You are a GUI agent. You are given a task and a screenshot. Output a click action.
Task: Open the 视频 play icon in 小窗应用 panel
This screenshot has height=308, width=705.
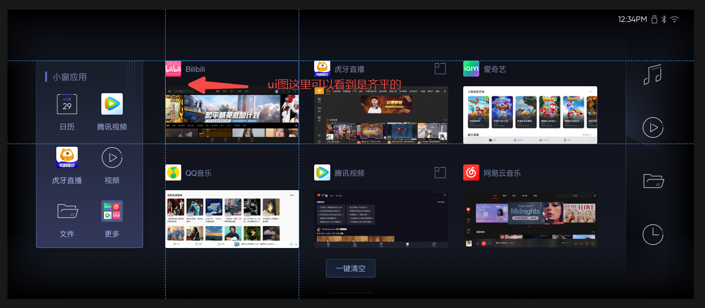click(x=112, y=157)
